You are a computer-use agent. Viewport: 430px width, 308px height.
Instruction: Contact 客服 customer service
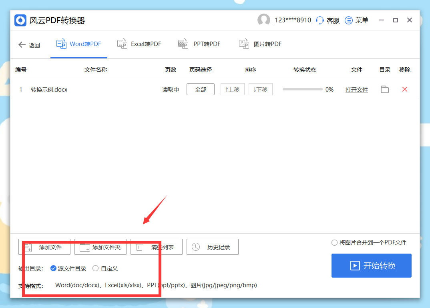[328, 20]
